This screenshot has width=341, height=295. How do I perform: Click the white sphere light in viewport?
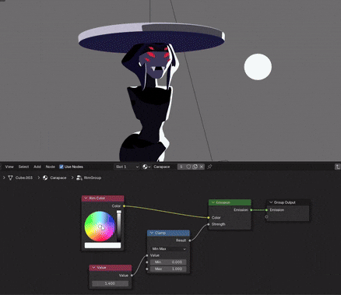(x=258, y=67)
